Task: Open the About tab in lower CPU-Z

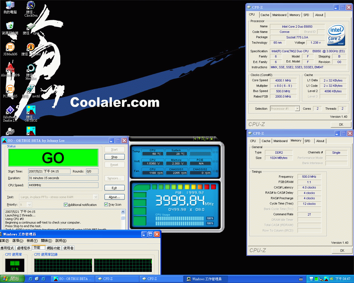Action: (x=320, y=141)
